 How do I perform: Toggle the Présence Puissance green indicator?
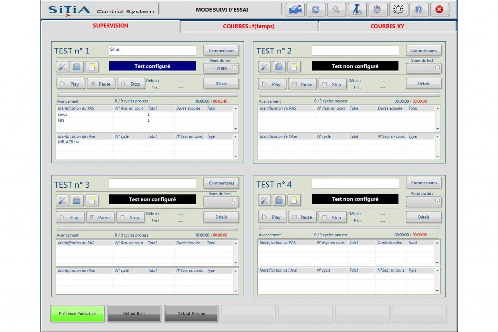coord(77,314)
